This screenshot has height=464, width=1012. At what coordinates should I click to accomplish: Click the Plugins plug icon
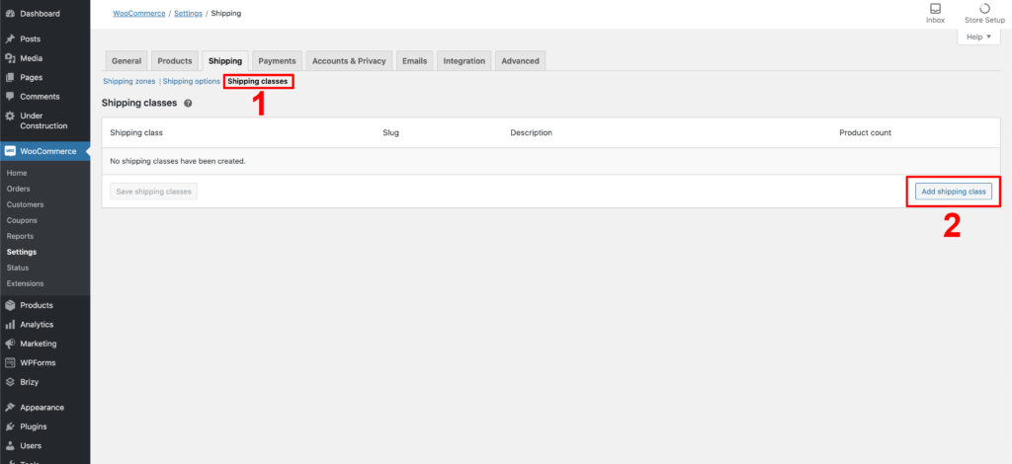click(x=10, y=426)
